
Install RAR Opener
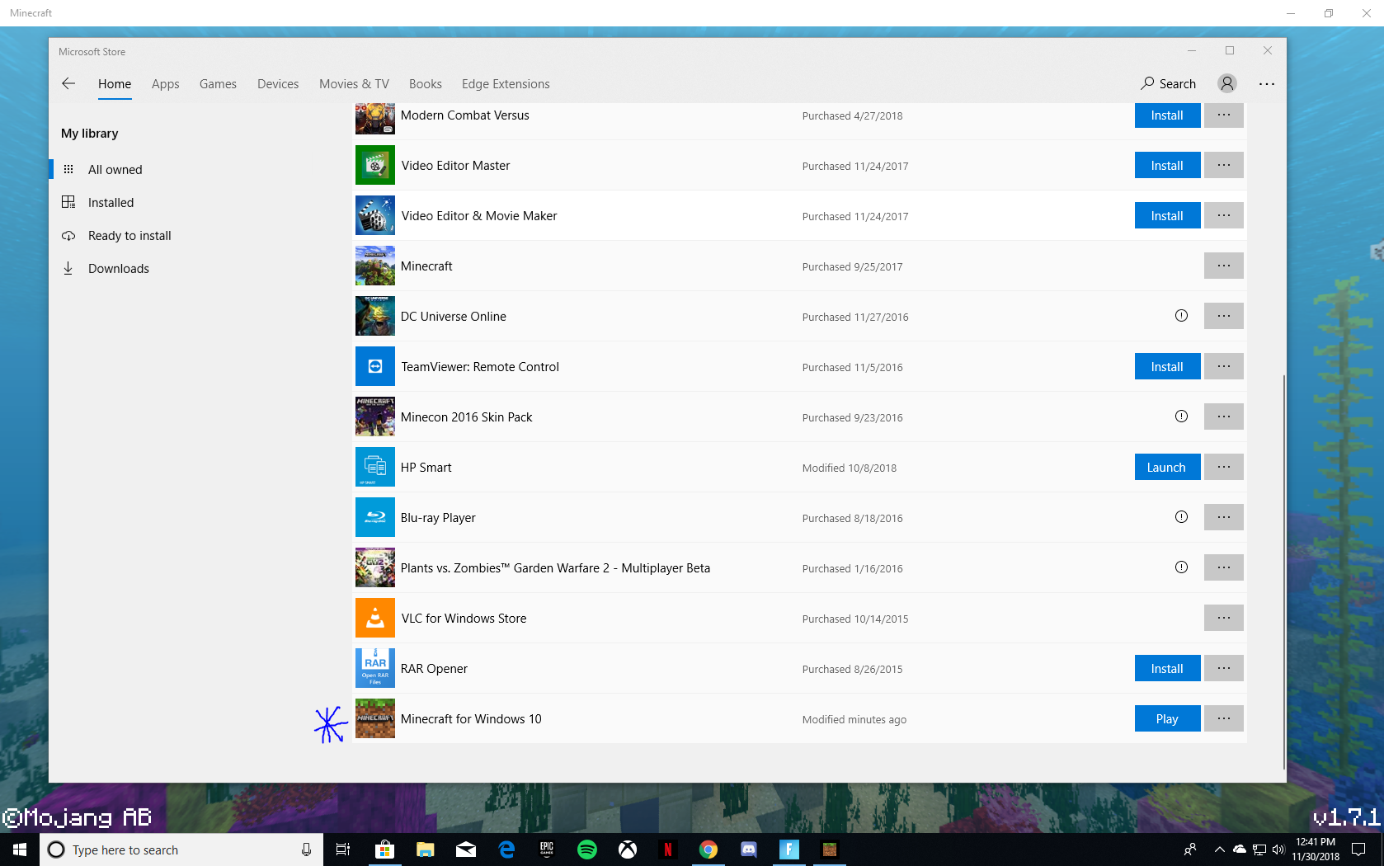1166,668
